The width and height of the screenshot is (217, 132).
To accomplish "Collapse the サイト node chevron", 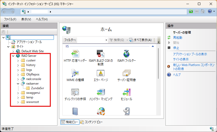I will (x=8, y=47).
